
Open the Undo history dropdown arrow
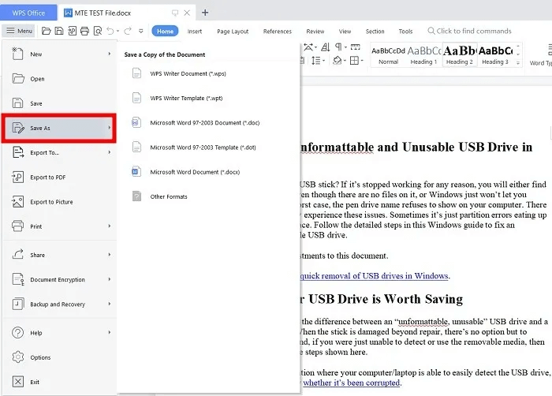(x=118, y=31)
